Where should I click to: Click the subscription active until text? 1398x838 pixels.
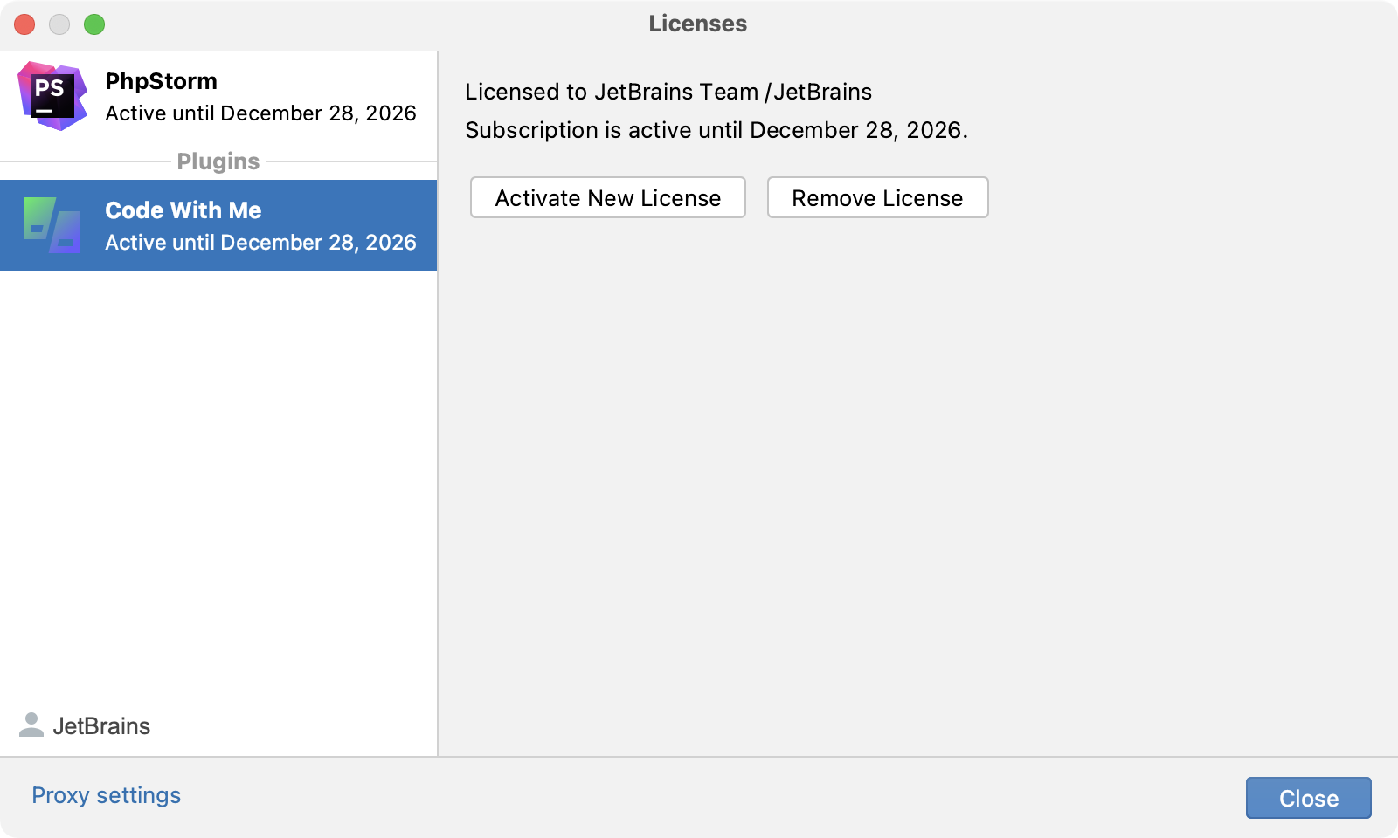coord(716,130)
